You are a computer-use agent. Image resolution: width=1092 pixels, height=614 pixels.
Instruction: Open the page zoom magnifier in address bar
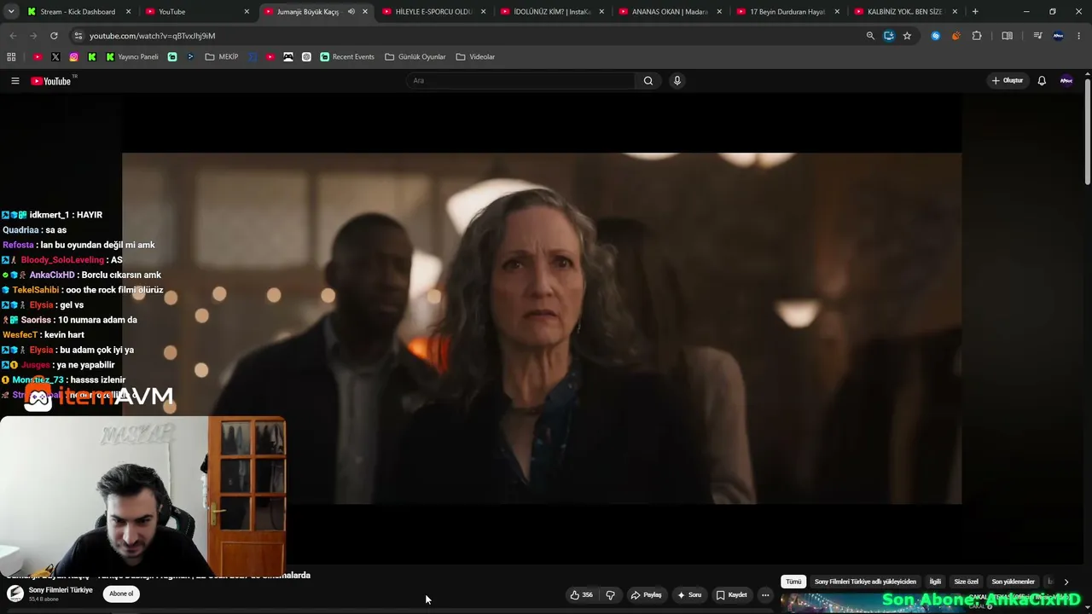[870, 36]
